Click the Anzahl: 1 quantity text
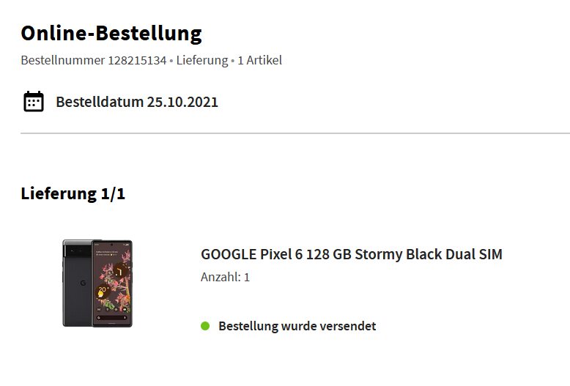570x386 pixels. point(225,277)
